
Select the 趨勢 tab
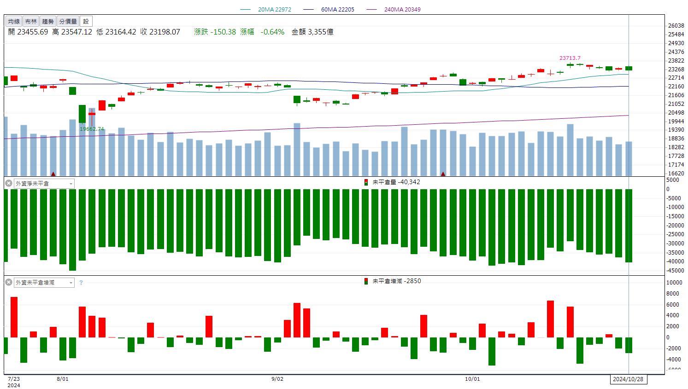tap(47, 21)
